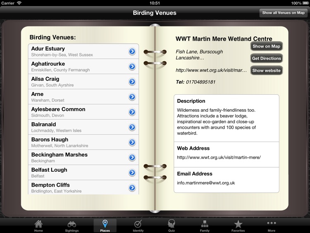
Task: Select the Aylesbeare Common venue name
Action: pyautogui.click(x=58, y=109)
